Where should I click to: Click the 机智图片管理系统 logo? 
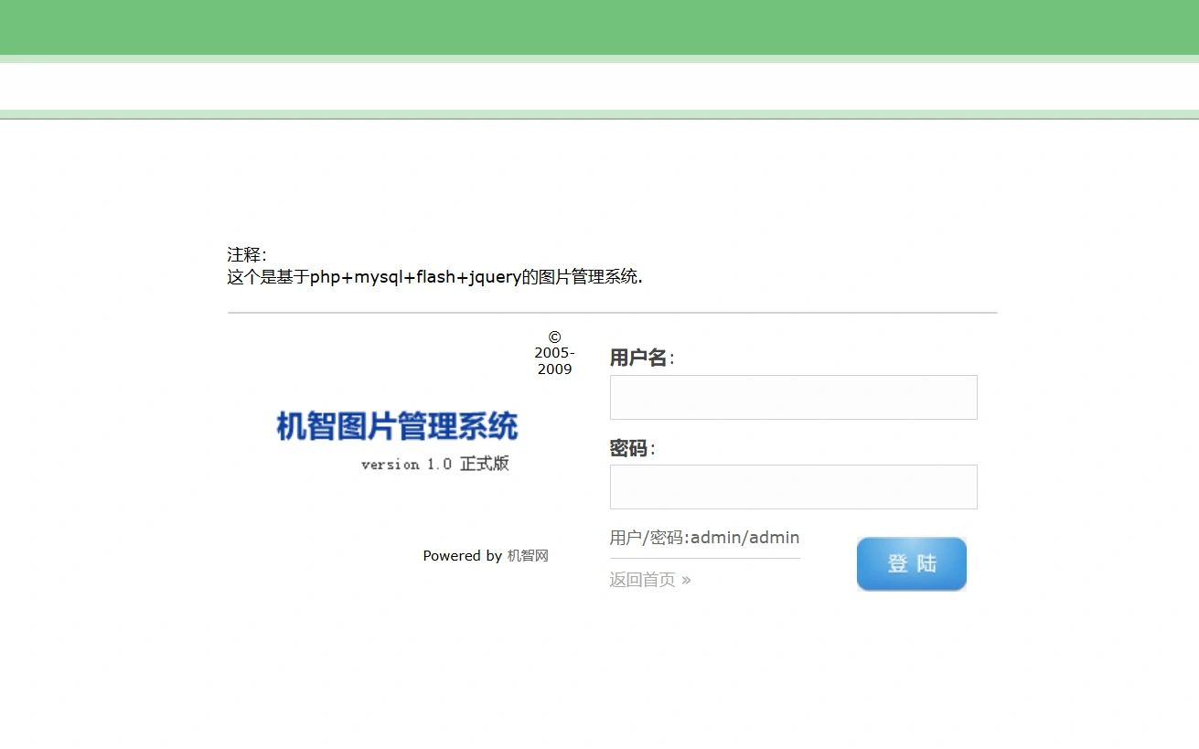(x=397, y=426)
